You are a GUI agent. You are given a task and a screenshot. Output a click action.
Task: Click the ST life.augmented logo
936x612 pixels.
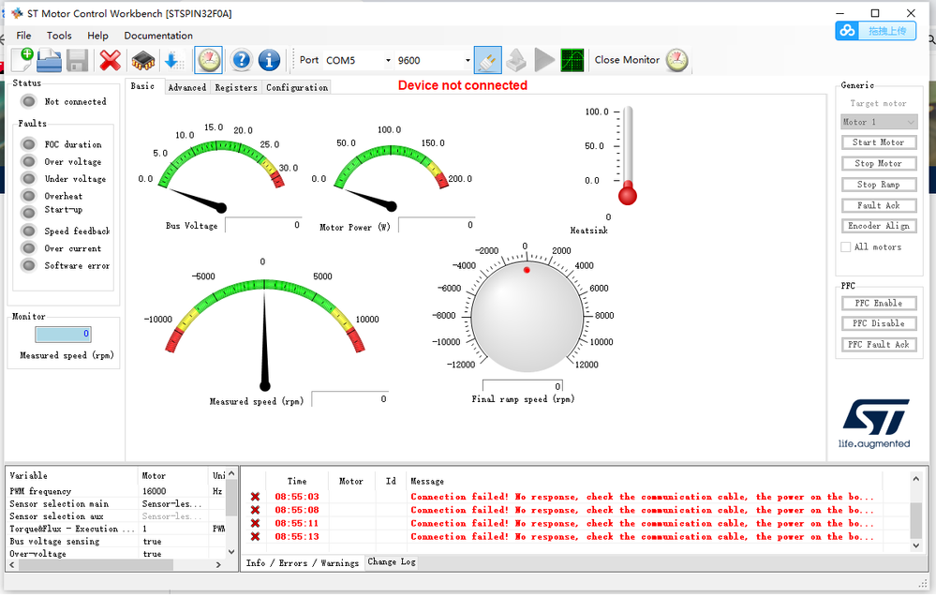(x=874, y=424)
